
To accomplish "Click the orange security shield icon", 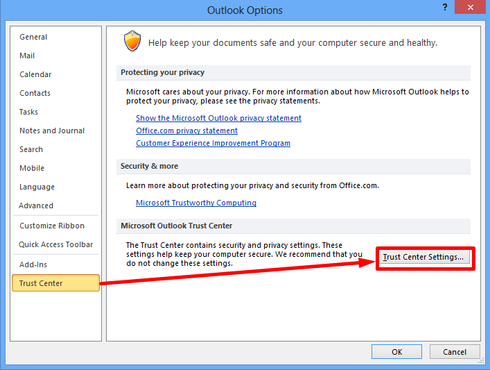I will tap(132, 41).
